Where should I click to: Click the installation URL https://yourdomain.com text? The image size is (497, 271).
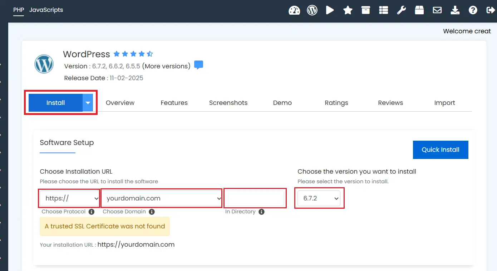coord(136,245)
